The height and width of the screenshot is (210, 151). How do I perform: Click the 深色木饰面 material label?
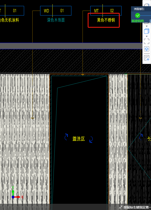(56, 20)
